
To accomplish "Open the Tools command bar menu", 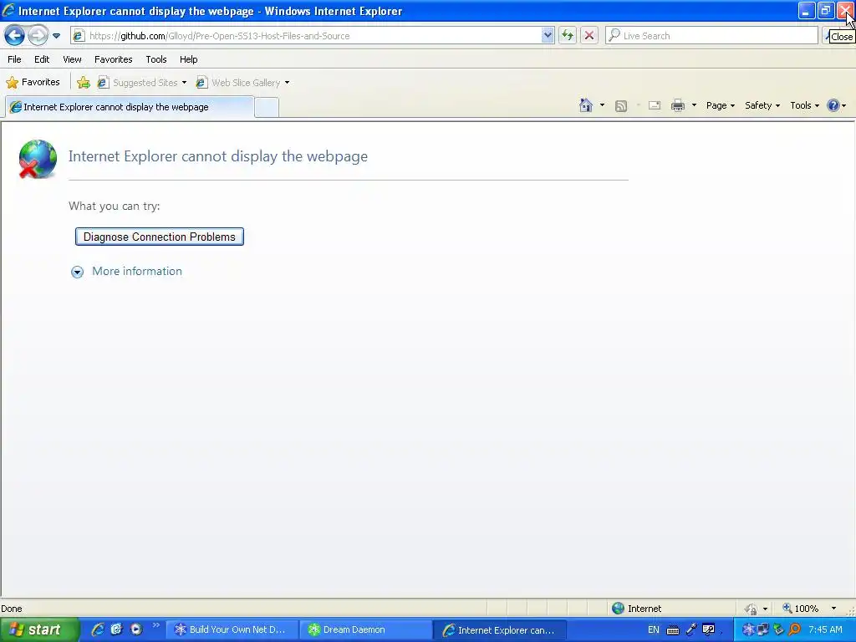I will click(x=805, y=105).
